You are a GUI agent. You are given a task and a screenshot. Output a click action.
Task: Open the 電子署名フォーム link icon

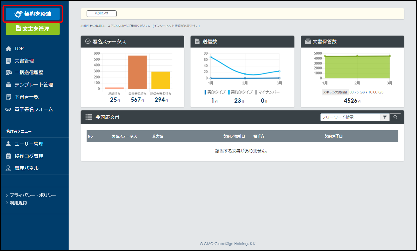tap(9, 109)
